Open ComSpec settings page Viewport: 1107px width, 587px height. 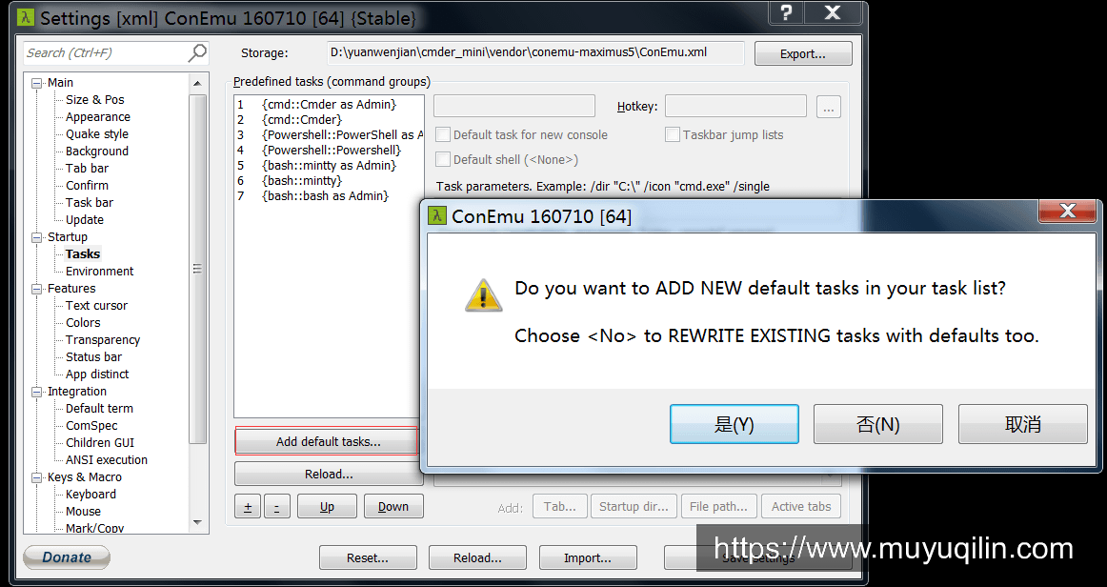pyautogui.click(x=91, y=426)
